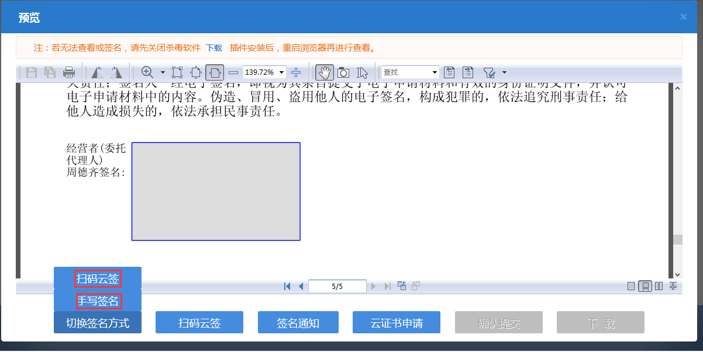Select 扫码云签 in the popup menu
Viewport: 703px width, 352px height.
pyautogui.click(x=98, y=279)
